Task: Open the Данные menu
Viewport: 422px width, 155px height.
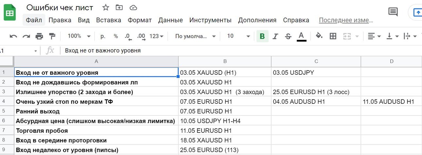Action: click(x=170, y=20)
